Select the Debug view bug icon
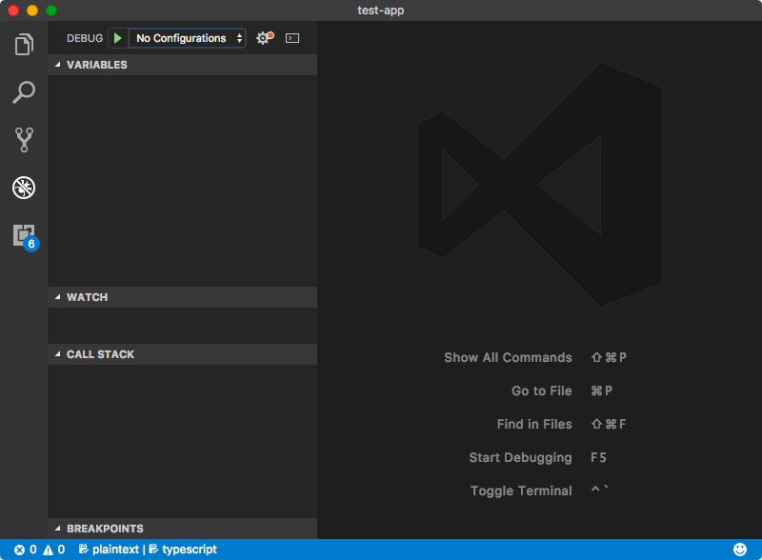 24,188
